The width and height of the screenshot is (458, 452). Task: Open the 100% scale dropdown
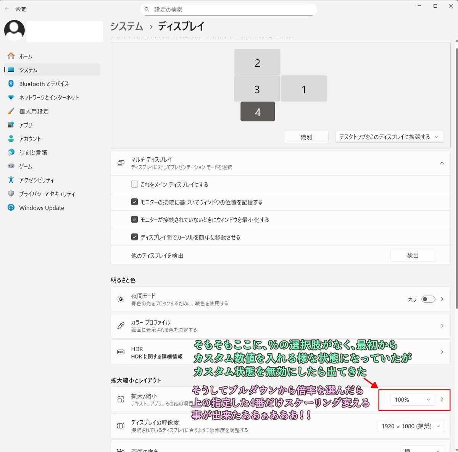pyautogui.click(x=413, y=400)
